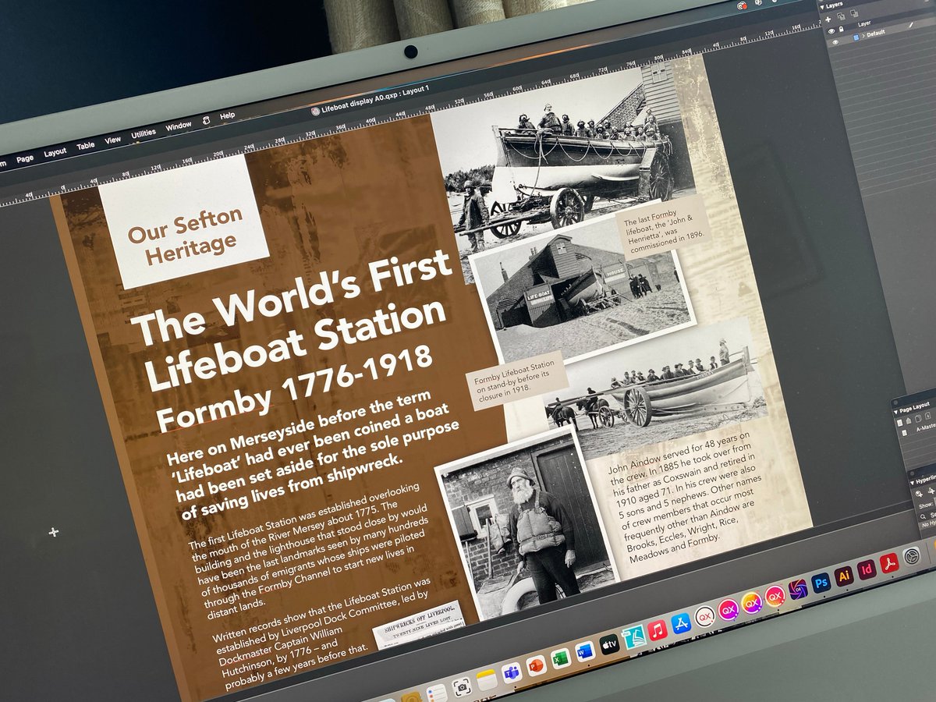Click the blank single page icon in Page Layout

point(899,423)
